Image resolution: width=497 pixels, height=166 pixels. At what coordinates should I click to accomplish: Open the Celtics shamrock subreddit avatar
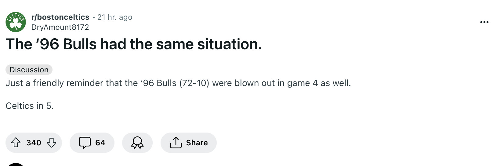click(16, 22)
